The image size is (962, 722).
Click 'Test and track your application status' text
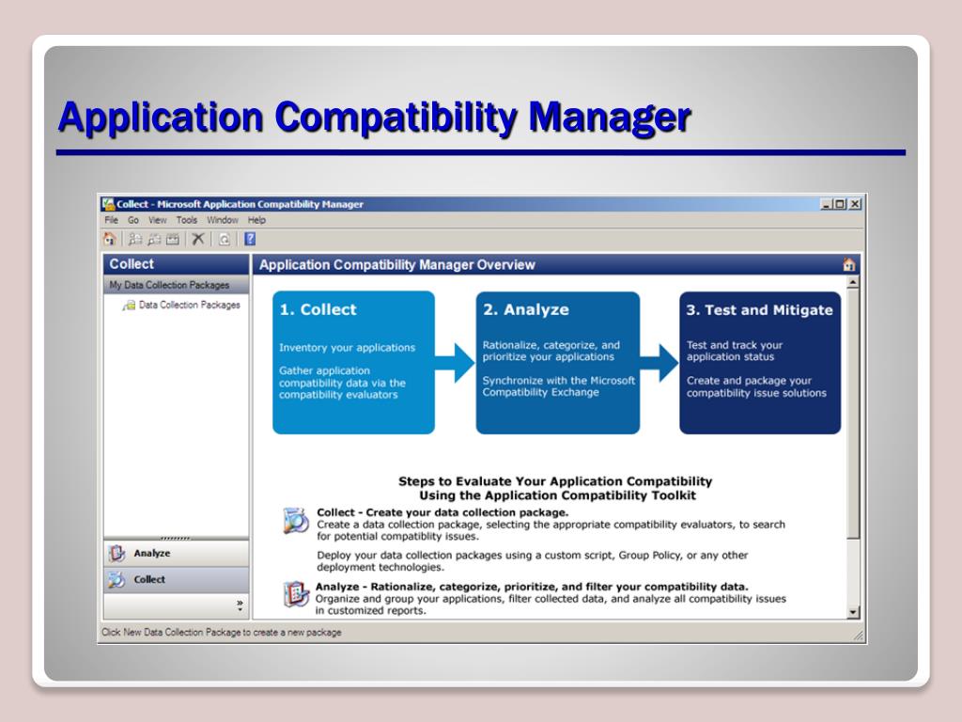(x=735, y=351)
